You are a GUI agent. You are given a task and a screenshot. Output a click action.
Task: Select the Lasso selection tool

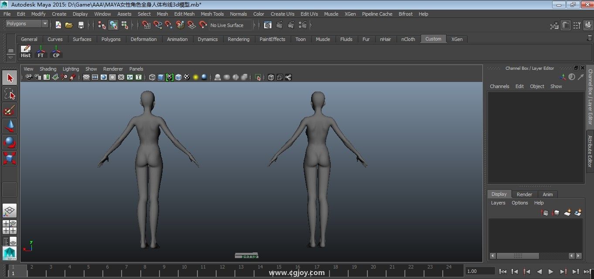pyautogui.click(x=10, y=94)
